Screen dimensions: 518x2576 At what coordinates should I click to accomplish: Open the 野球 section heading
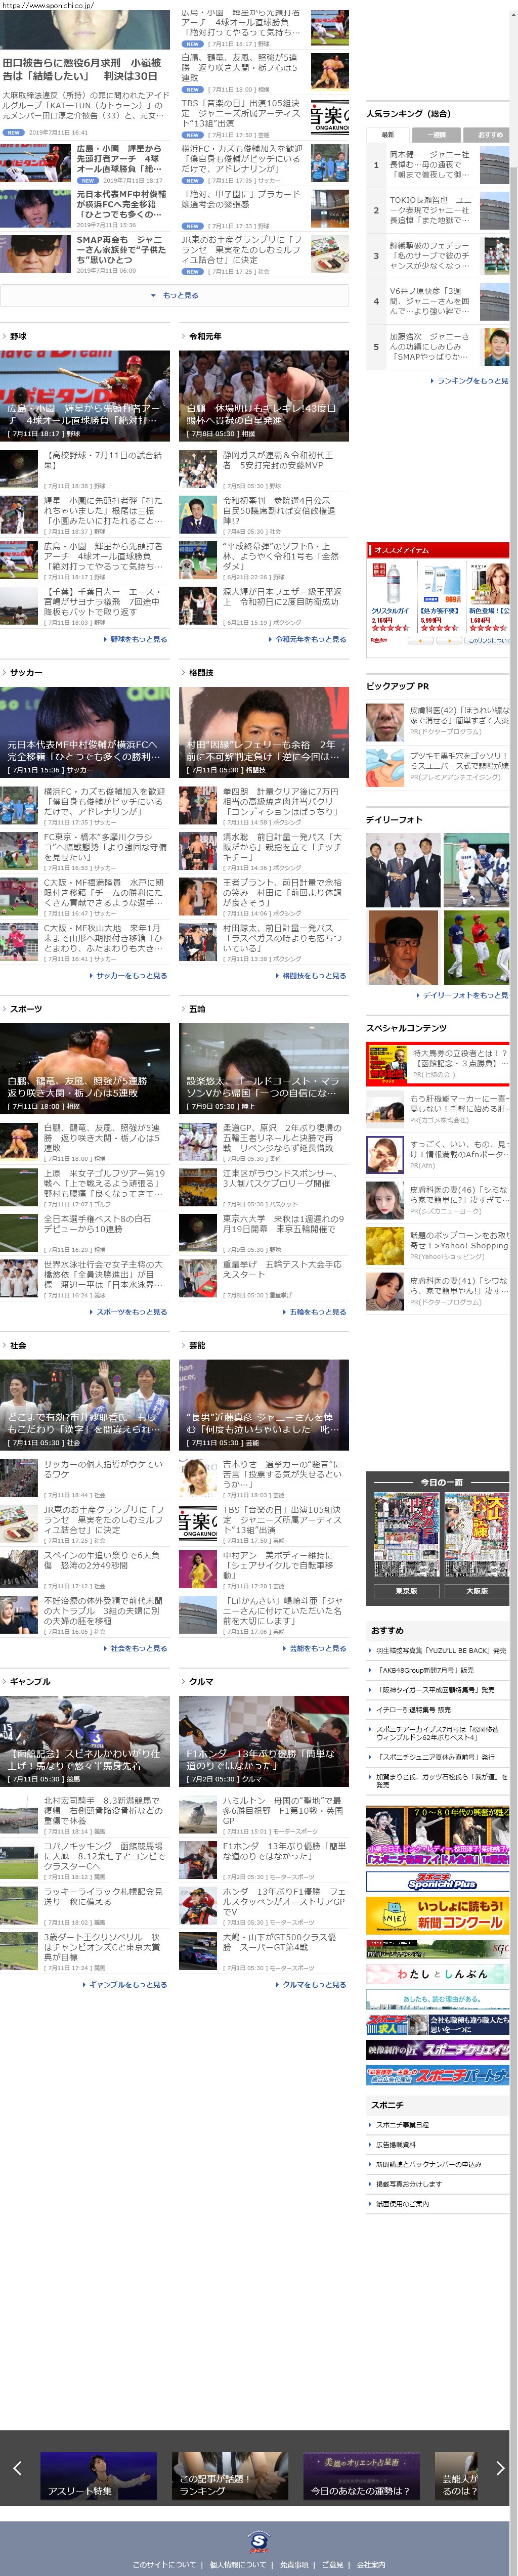[x=18, y=336]
